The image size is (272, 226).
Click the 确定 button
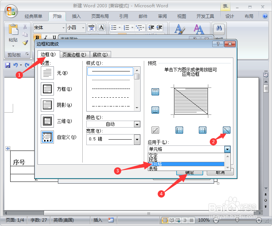[190, 172]
